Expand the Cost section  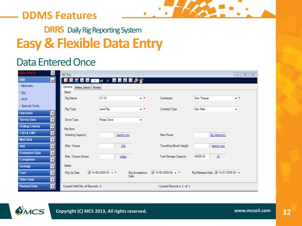coord(52,173)
